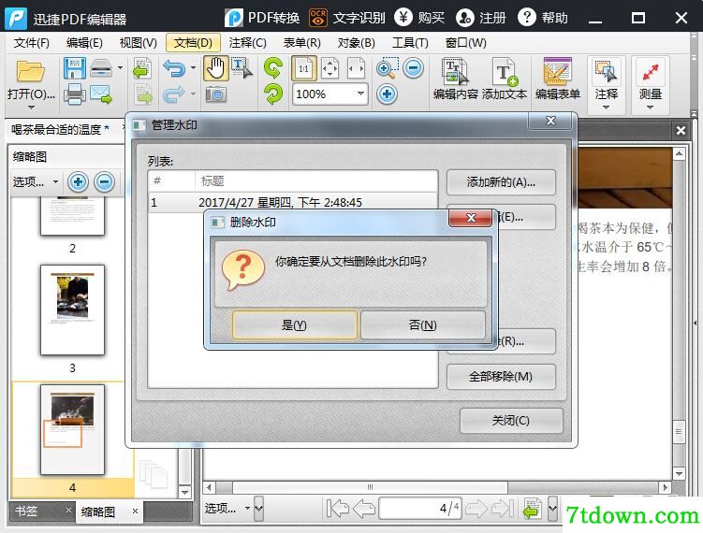The image size is (703, 533).
Task: Click 全部移除(M) button
Action: [x=501, y=376]
